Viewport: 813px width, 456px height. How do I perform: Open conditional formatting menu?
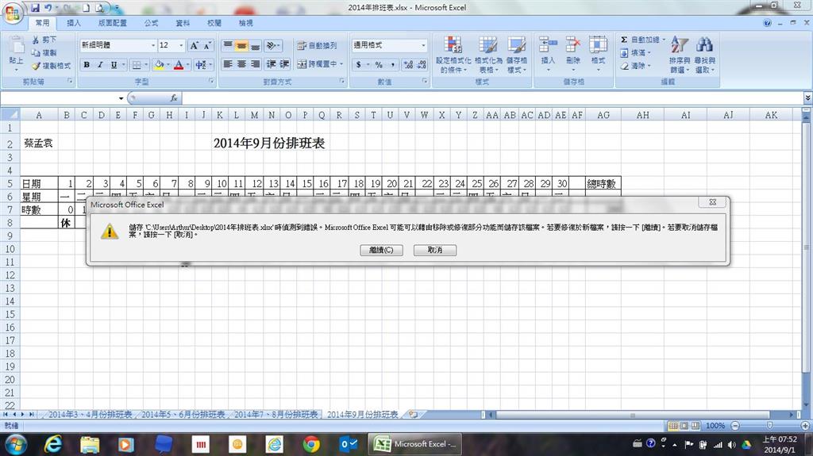453,55
